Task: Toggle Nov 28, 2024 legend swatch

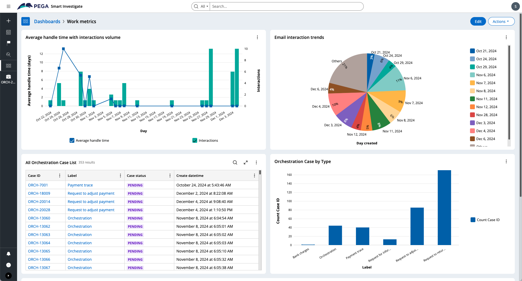Action: tap(472, 115)
